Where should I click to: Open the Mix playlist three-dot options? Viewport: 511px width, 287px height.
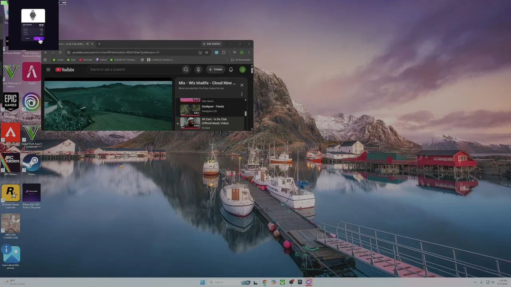tap(242, 94)
